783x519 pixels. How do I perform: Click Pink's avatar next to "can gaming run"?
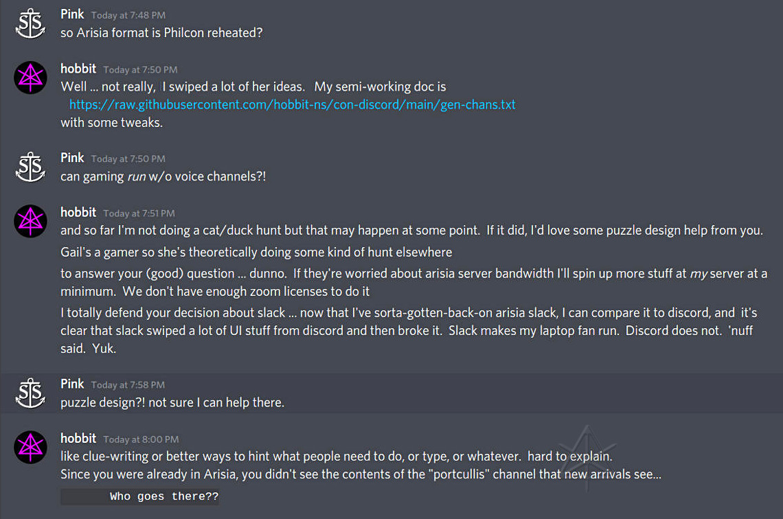[x=30, y=167]
